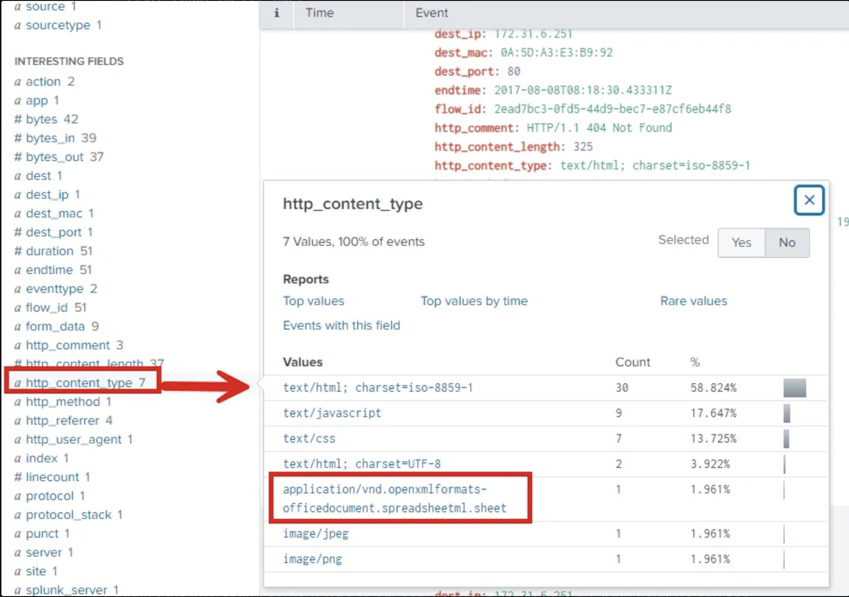
Task: Open the protocol_stack field
Action: coord(68,515)
